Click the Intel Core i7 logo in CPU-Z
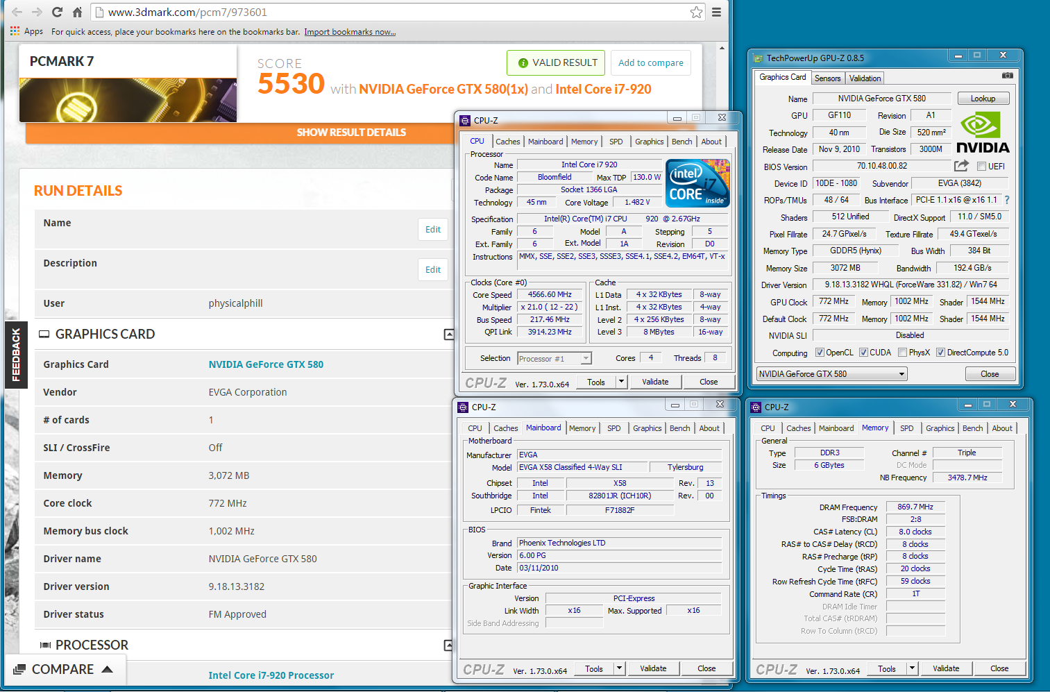This screenshot has width=1050, height=692. [697, 183]
